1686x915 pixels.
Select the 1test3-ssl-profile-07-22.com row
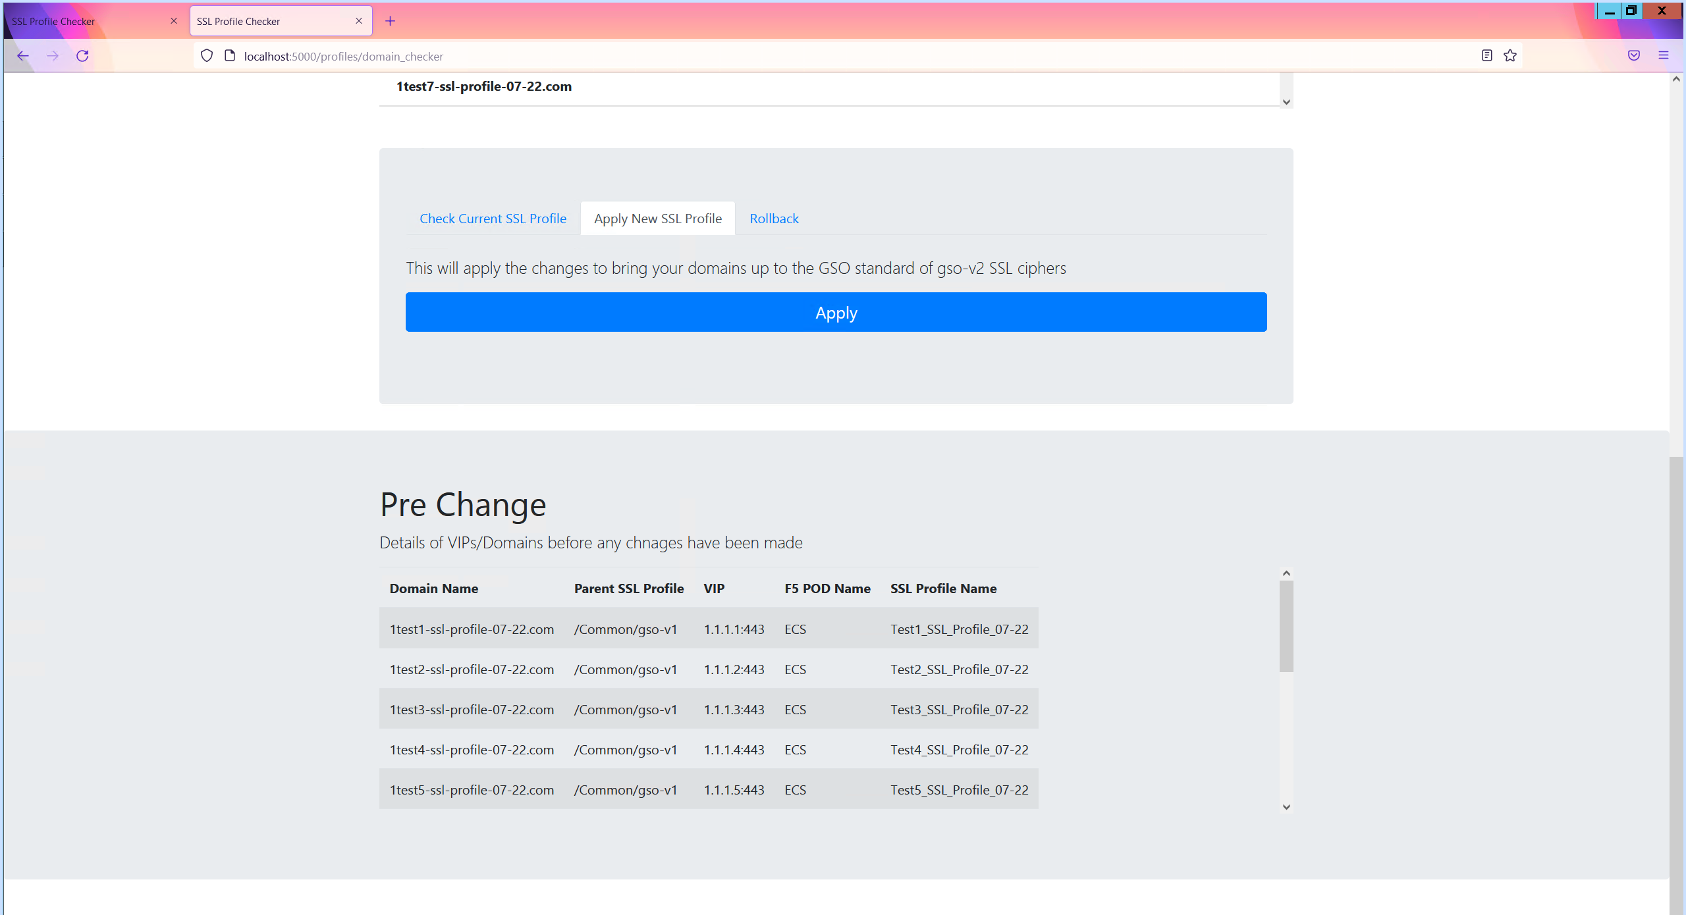pos(709,710)
